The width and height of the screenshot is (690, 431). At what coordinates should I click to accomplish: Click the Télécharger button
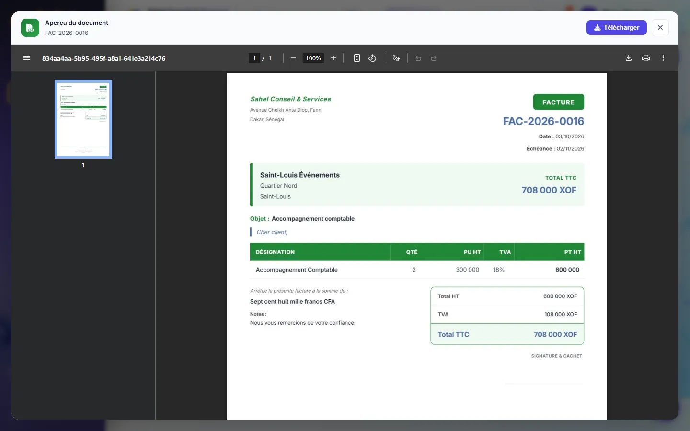click(617, 27)
